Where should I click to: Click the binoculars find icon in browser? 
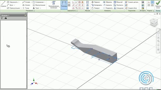point(6,18)
